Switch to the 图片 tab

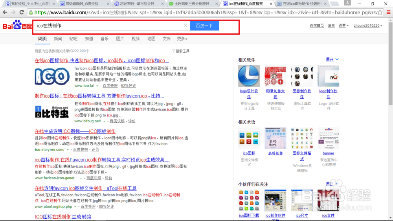coord(120,39)
